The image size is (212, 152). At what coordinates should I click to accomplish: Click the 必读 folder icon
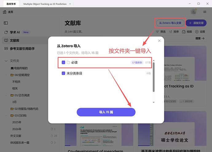69,62
